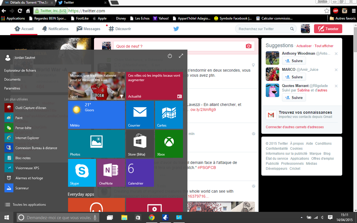The image size is (357, 223).
Task: Open the Photos tile
Action: coord(96,144)
